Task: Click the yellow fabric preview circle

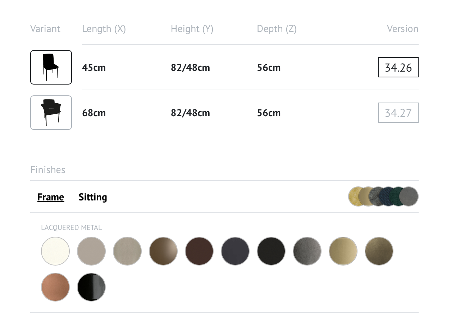Action: [354, 196]
